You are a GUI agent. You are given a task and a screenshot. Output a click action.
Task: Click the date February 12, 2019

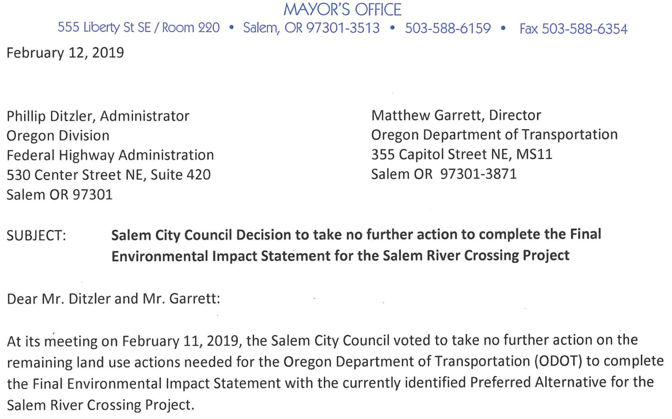(65, 53)
